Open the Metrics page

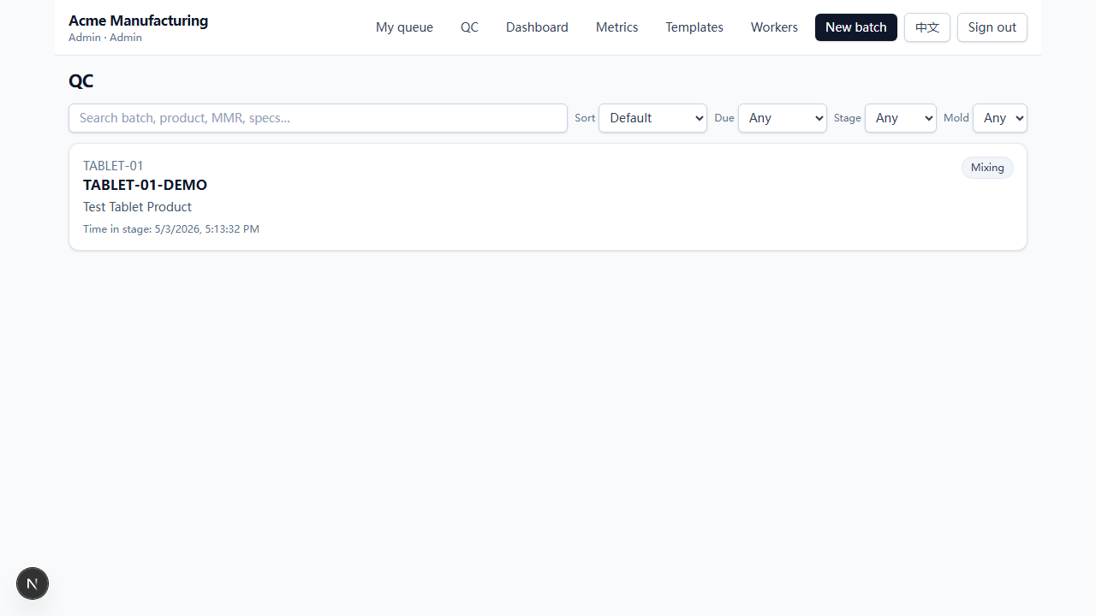tap(616, 27)
